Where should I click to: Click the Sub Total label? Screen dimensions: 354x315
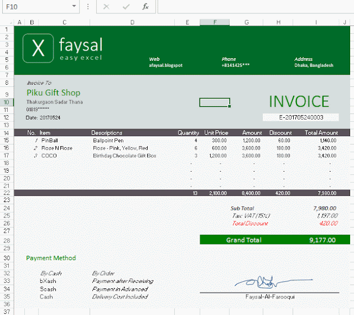pyautogui.click(x=242, y=208)
